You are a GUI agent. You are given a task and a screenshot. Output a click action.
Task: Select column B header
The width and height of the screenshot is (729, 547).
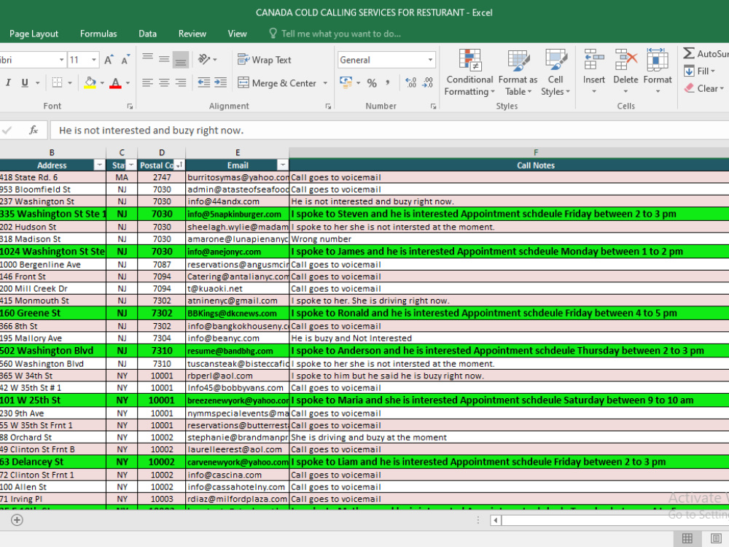(x=52, y=152)
